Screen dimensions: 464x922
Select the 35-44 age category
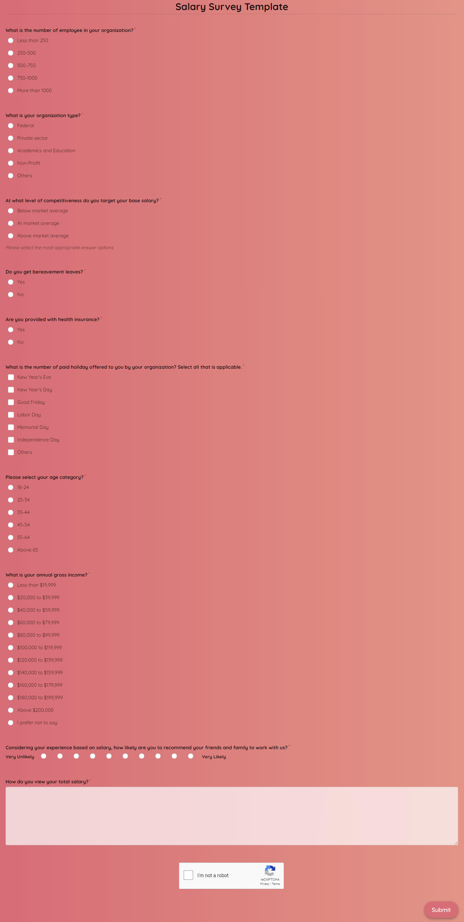tap(11, 513)
